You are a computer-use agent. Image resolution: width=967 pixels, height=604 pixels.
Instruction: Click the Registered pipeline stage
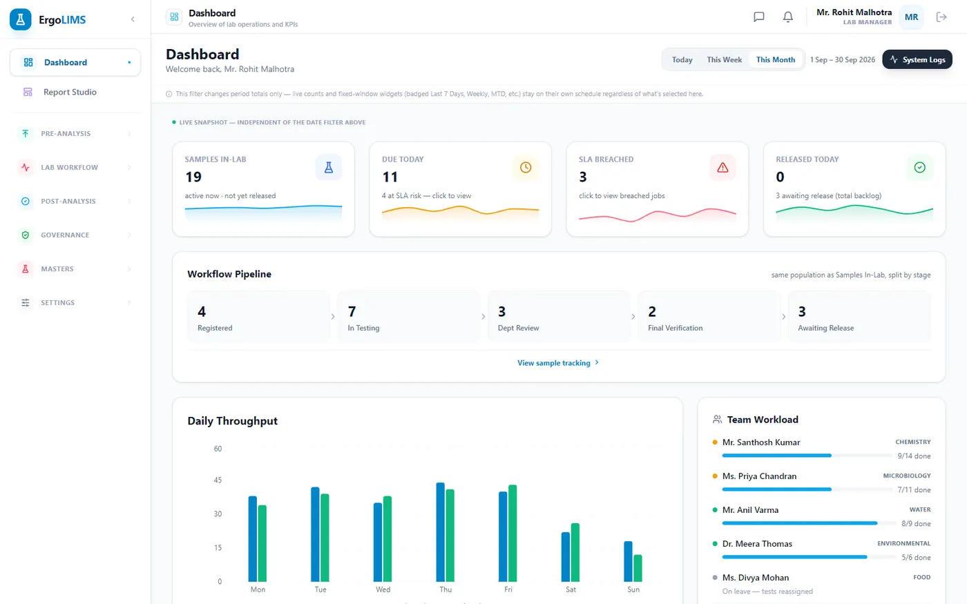coord(258,317)
